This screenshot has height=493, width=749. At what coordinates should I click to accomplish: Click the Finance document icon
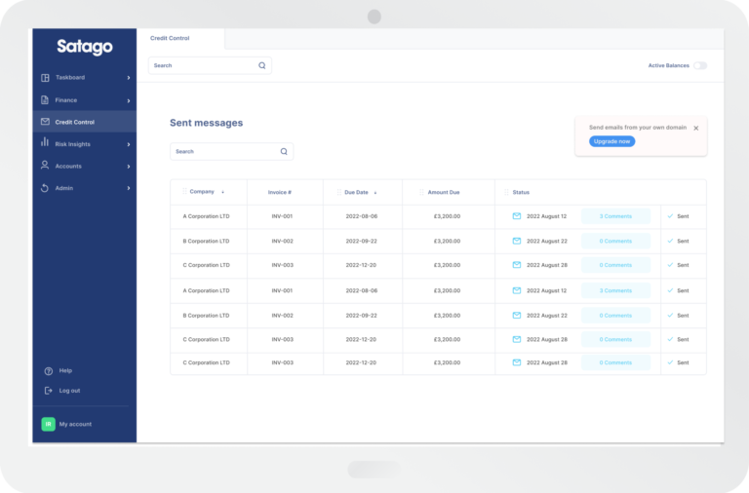(45, 100)
